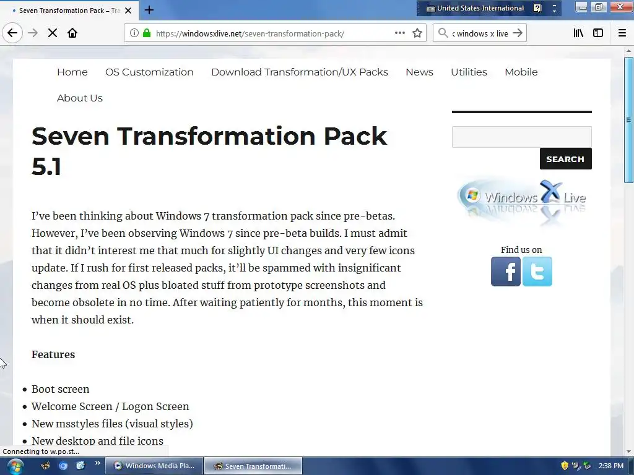Select the Seven Transformation taskbar button
Image resolution: width=634 pixels, height=475 pixels.
point(253,466)
